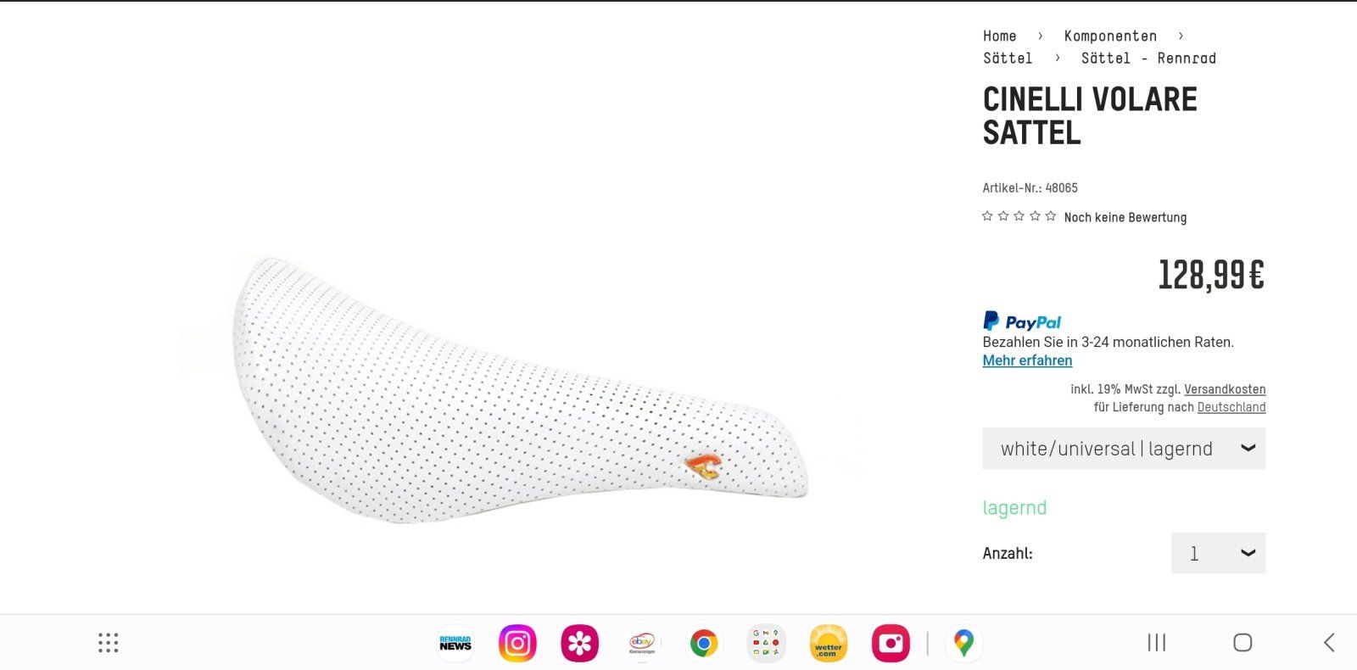This screenshot has width=1357, height=670.
Task: Click the Cinelli Volare saddle product image
Action: (x=517, y=390)
